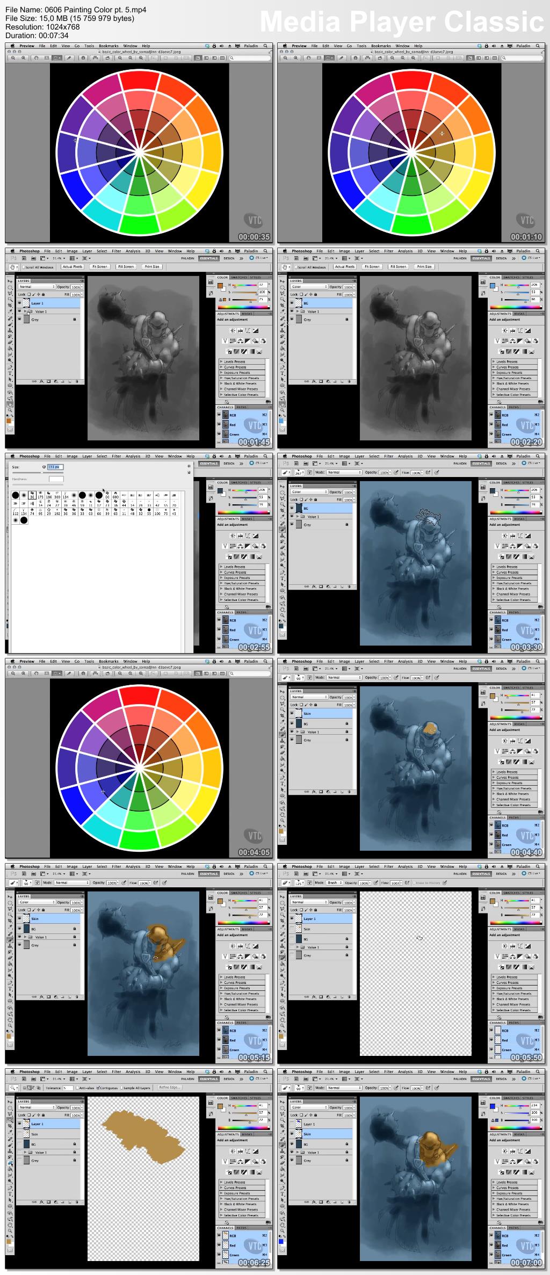This screenshot has width=550, height=1275.
Task: Open Opacity dropdown arrow in 00:06:25 Layers panel
Action: [81, 1108]
